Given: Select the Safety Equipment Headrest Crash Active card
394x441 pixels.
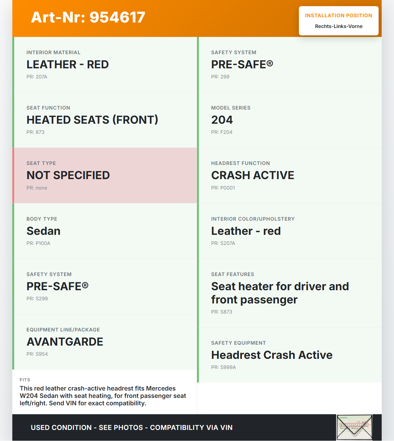Looking at the screenshot, I should (290, 355).
